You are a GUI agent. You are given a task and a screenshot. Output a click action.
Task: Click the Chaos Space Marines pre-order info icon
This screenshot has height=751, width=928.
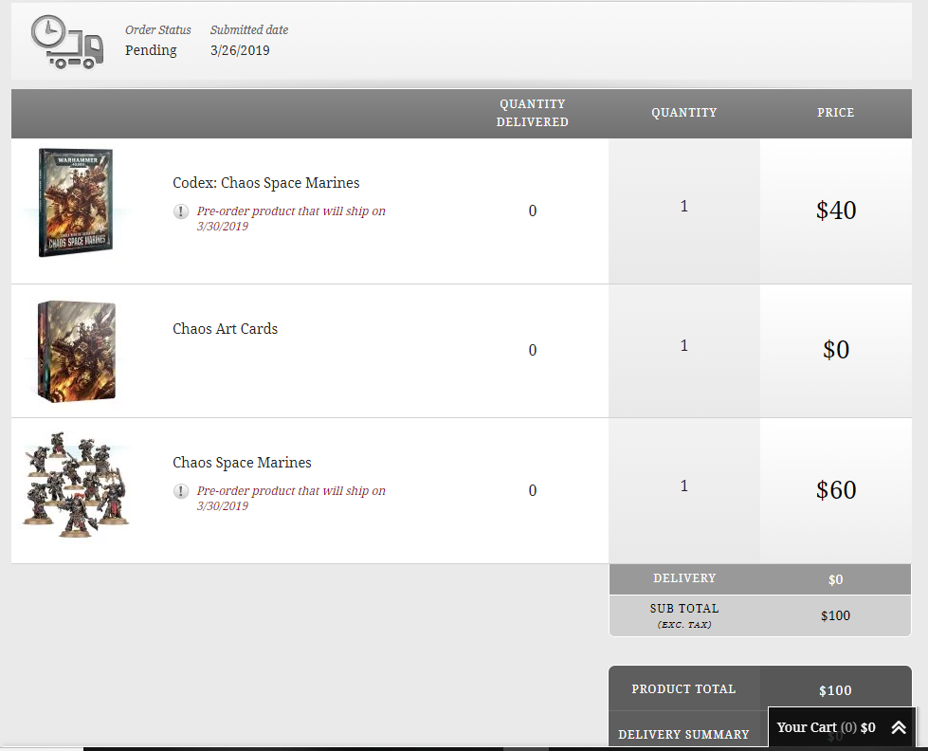[x=181, y=491]
